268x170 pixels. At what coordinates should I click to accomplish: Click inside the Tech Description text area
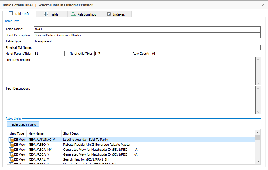[x=145, y=100]
